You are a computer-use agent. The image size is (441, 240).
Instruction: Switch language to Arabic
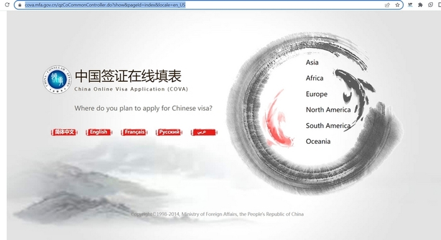click(204, 132)
